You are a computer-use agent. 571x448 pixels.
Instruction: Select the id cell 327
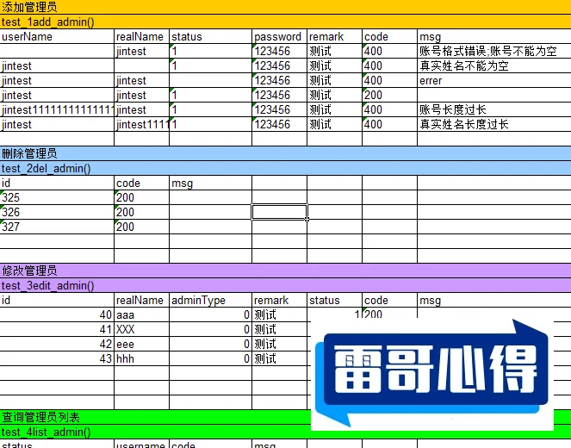pos(57,227)
